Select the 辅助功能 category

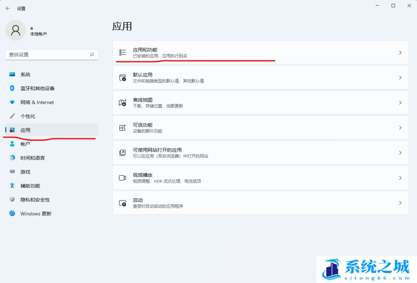(52, 186)
